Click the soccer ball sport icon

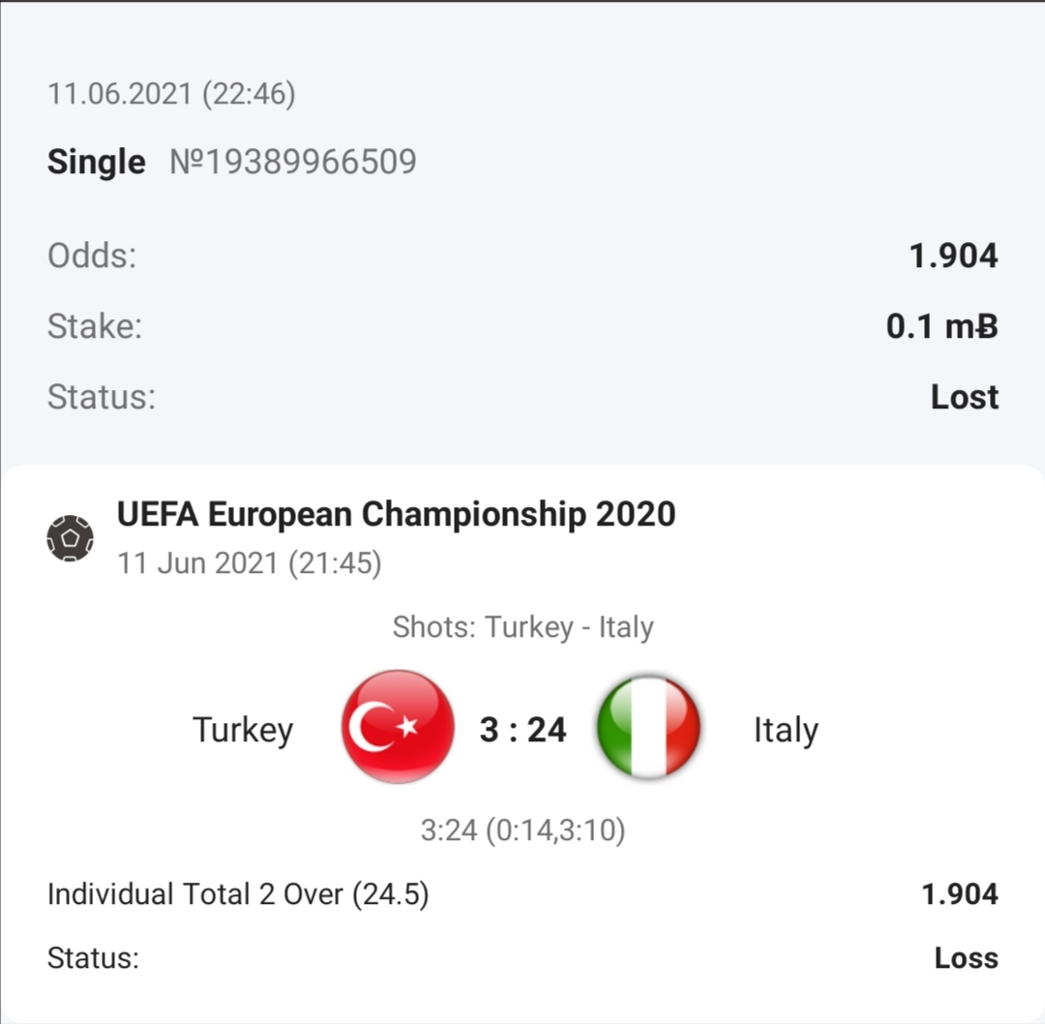pos(71,538)
